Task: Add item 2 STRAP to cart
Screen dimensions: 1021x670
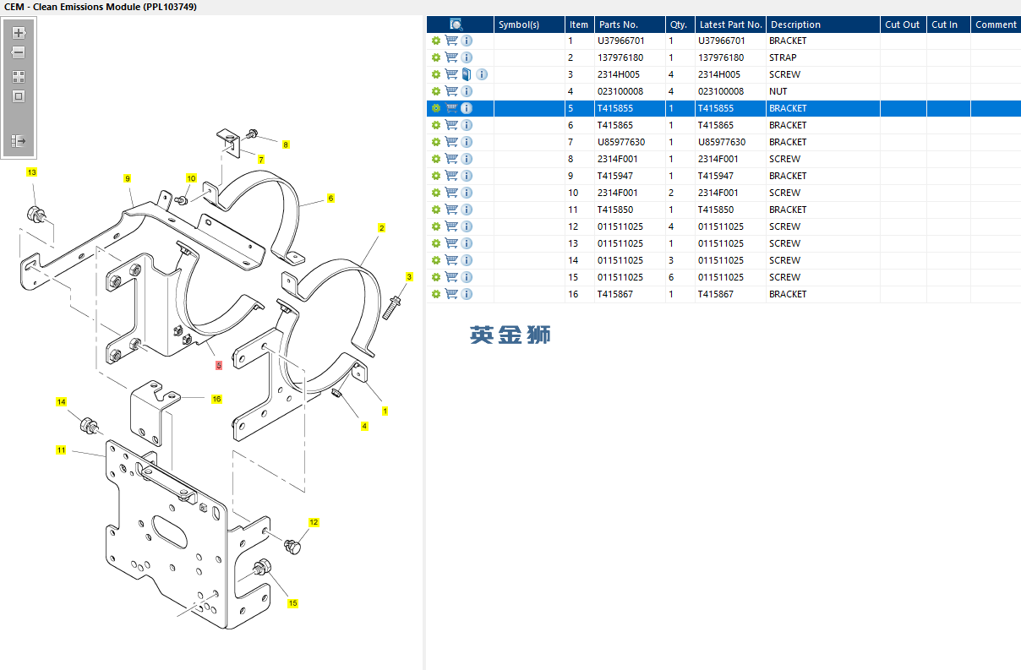Action: (x=451, y=57)
